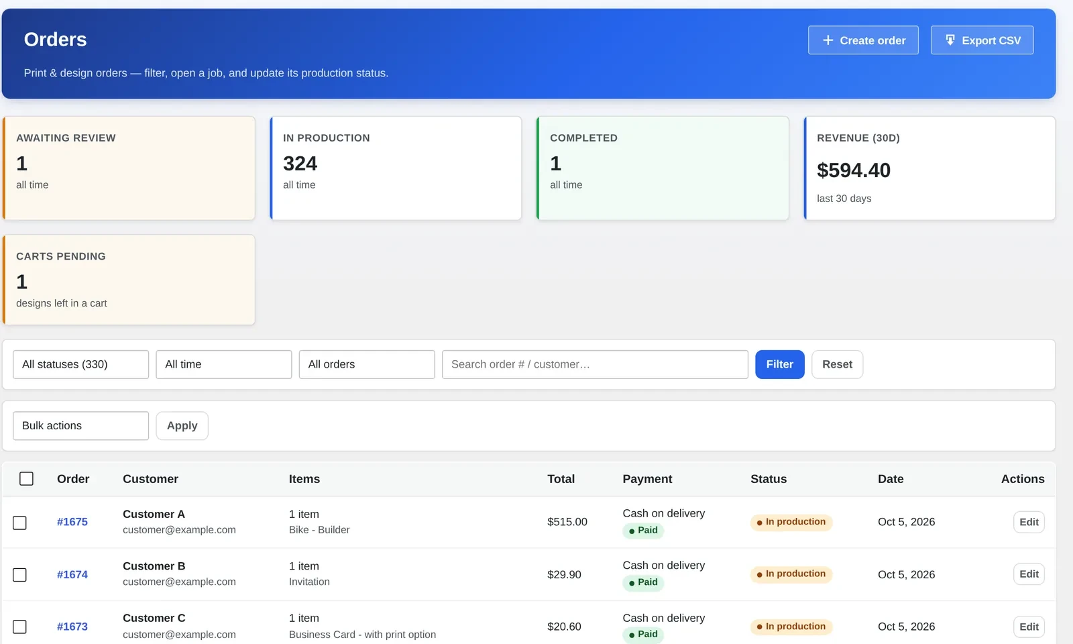Apply filters with the Filter button
1073x644 pixels.
[779, 364]
